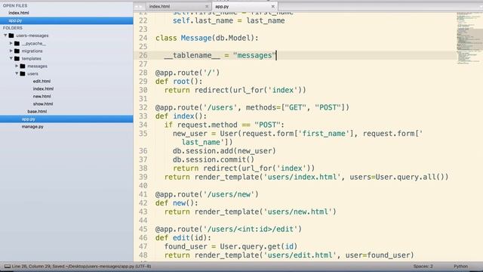Click the minimap on the right
Viewport: 483px width, 272px height.
(469, 39)
